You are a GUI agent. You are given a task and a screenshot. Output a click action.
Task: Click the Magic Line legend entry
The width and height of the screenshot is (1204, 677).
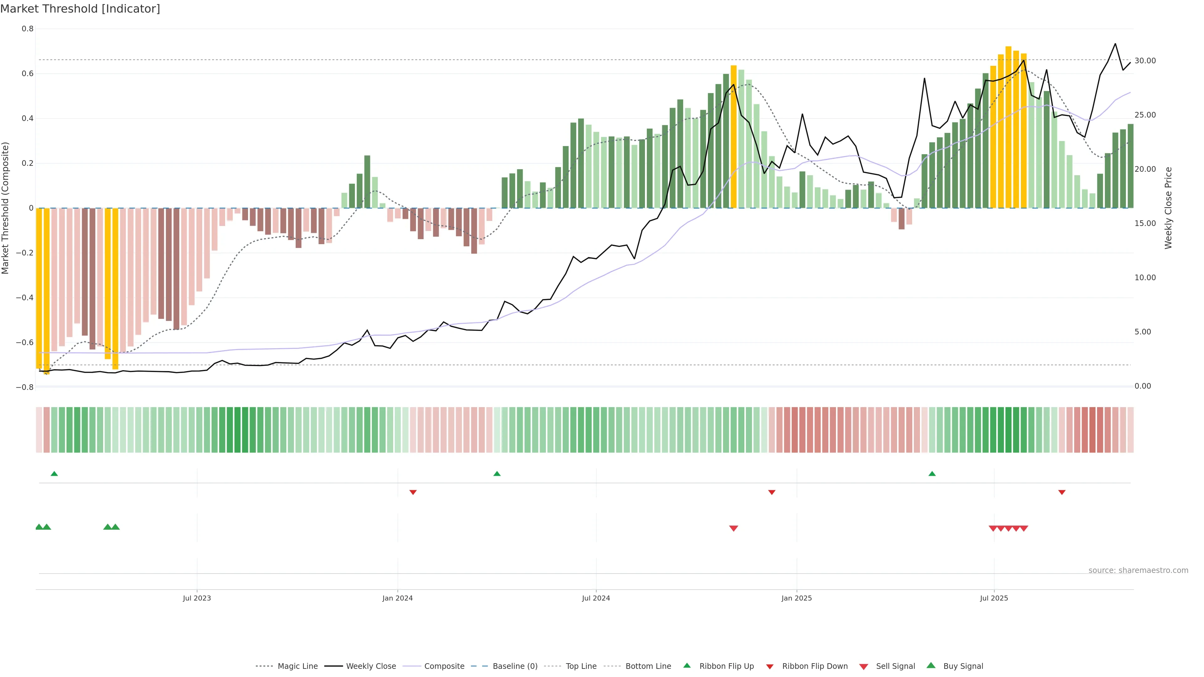297,666
